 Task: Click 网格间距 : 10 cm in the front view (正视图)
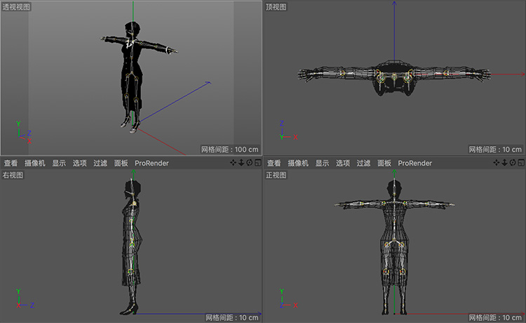(x=495, y=317)
